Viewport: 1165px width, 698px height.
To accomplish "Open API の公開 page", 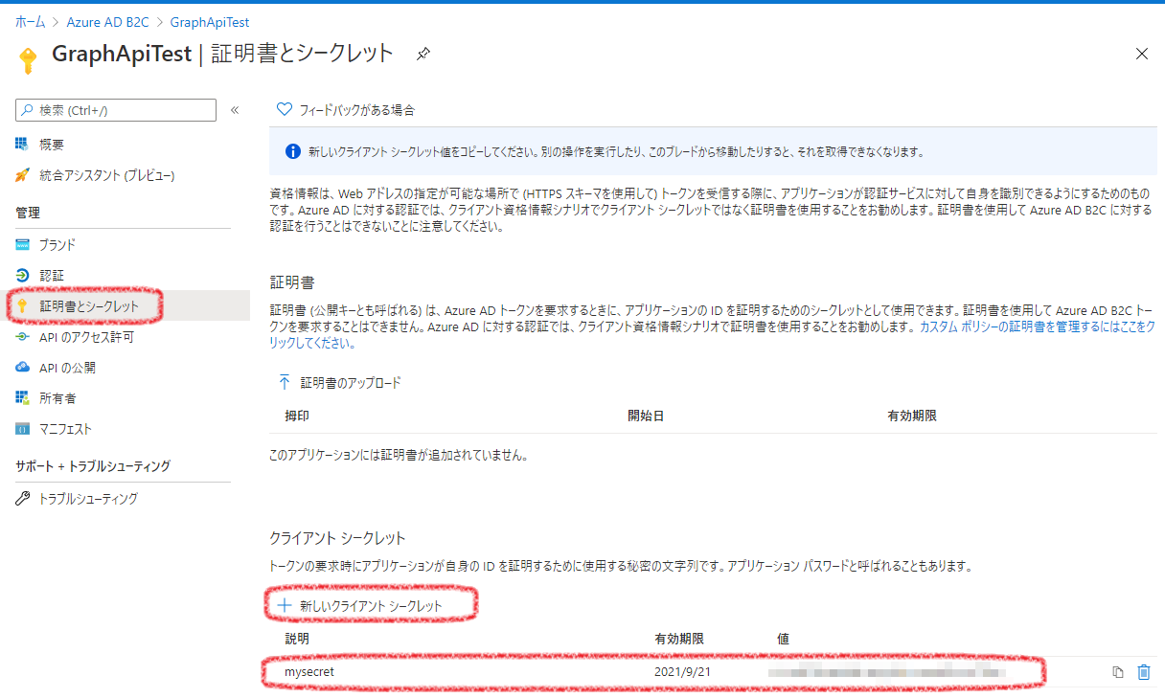I will pyautogui.click(x=67, y=368).
